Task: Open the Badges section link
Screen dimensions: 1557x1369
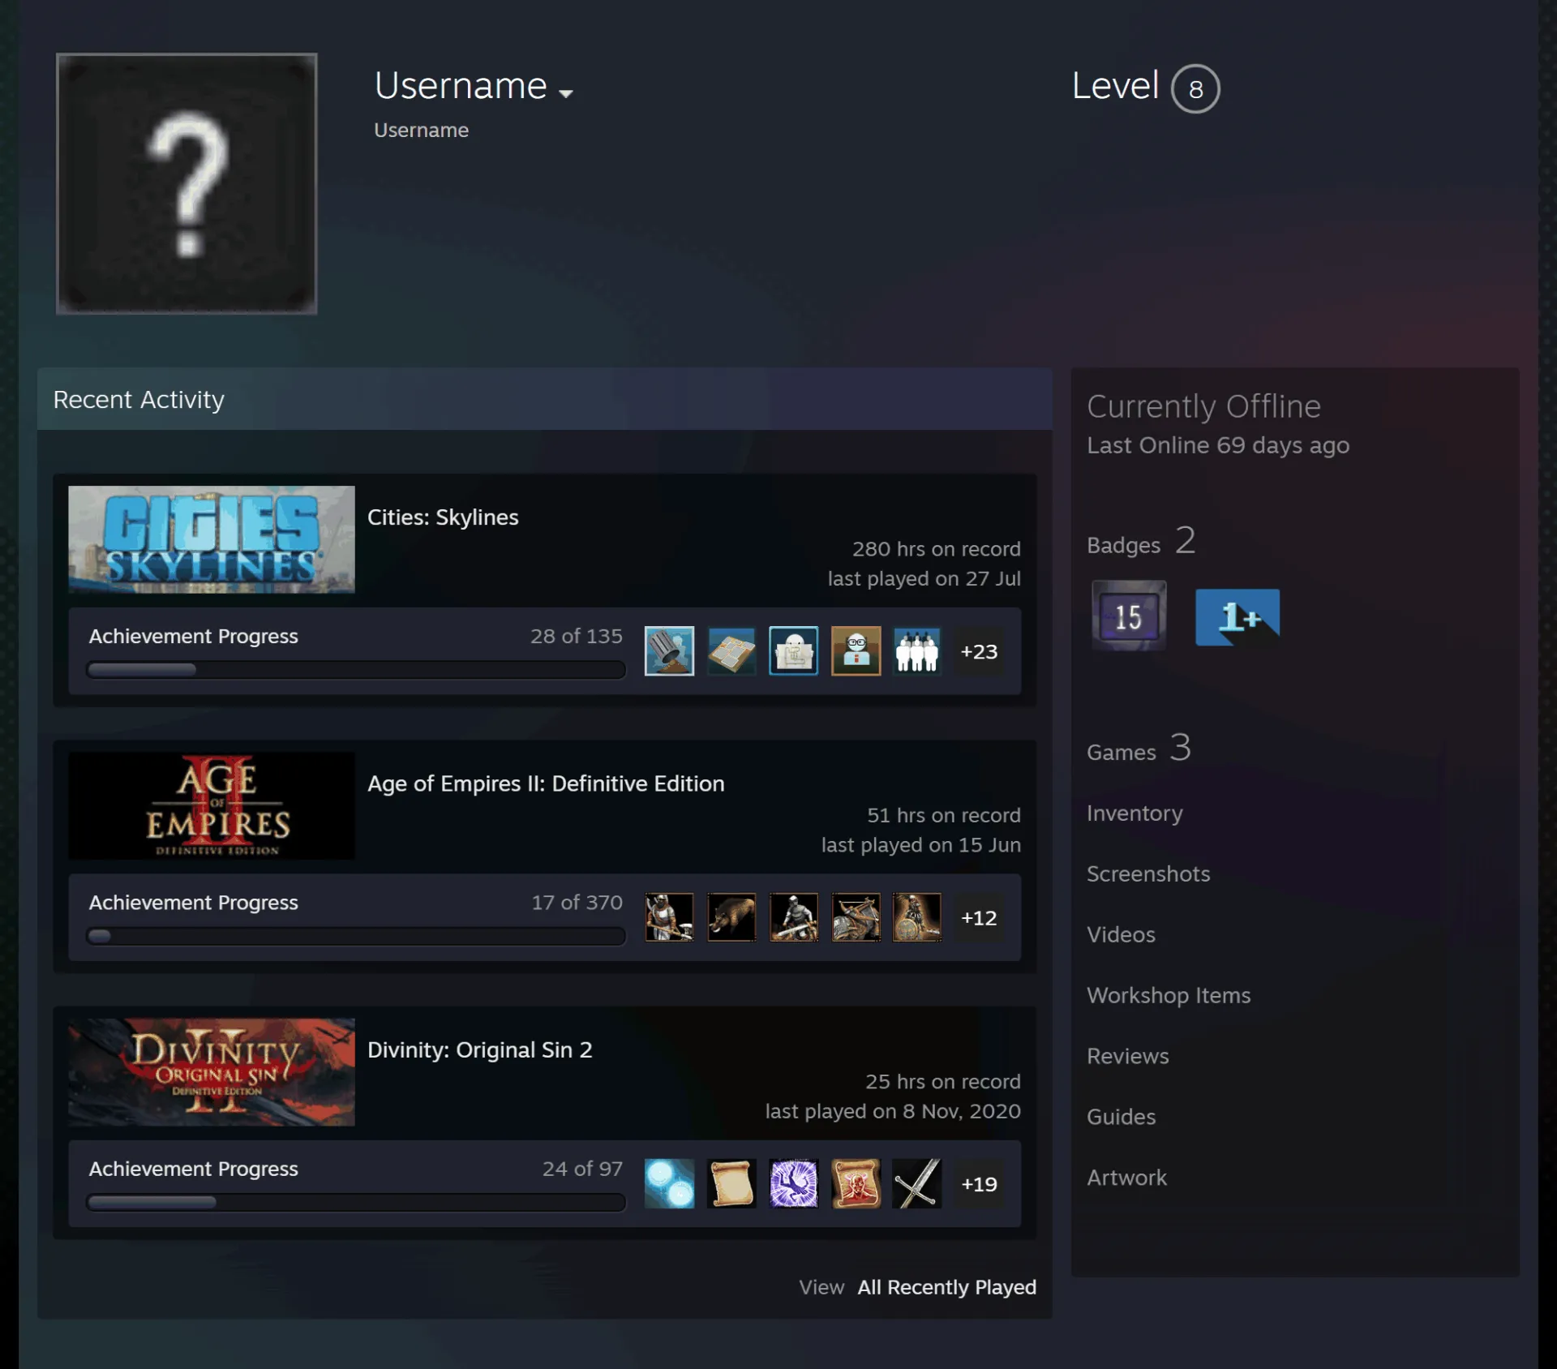Action: click(x=1141, y=542)
